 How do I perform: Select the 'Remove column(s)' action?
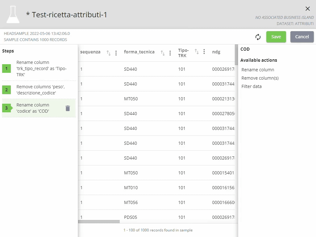pos(260,78)
